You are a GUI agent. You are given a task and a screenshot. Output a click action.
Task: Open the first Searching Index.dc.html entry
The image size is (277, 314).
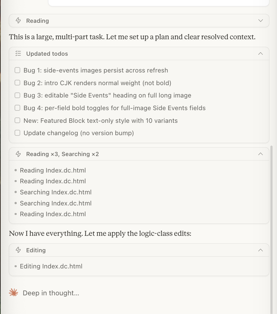coord(56,192)
